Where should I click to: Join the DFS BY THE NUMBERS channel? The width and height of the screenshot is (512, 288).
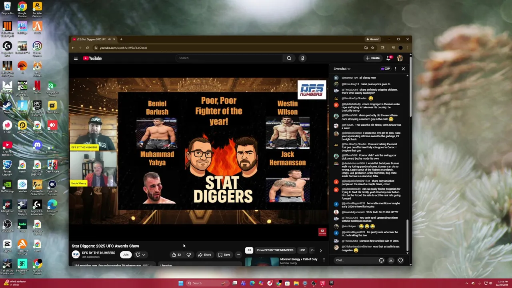(x=126, y=255)
